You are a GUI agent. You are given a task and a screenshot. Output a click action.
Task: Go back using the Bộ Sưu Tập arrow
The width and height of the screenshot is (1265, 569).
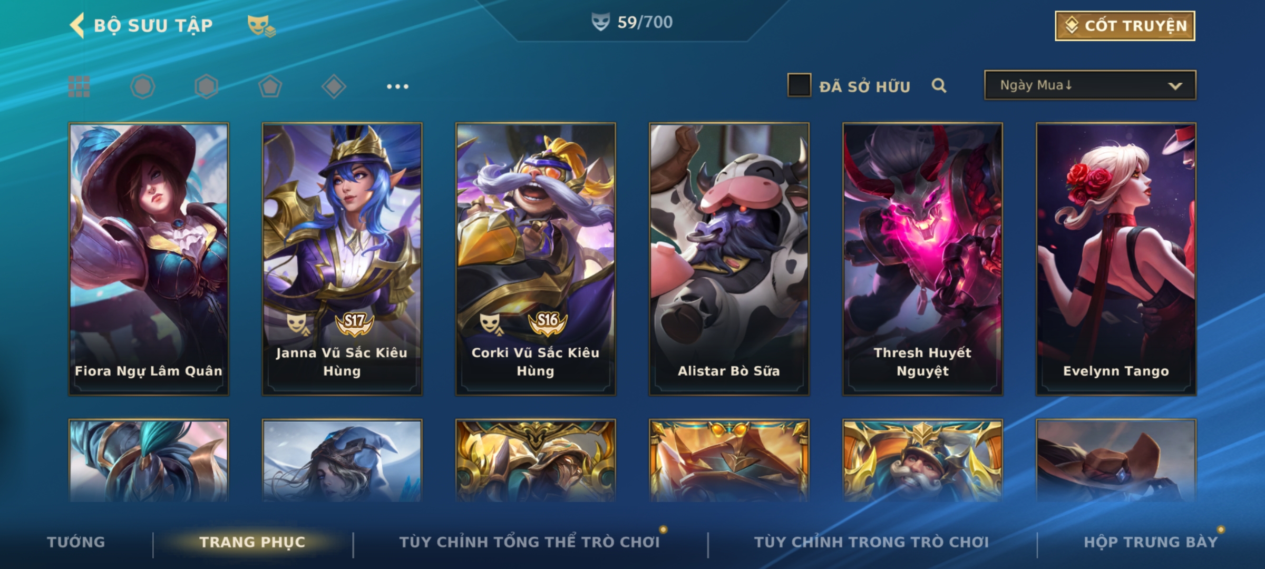77,25
